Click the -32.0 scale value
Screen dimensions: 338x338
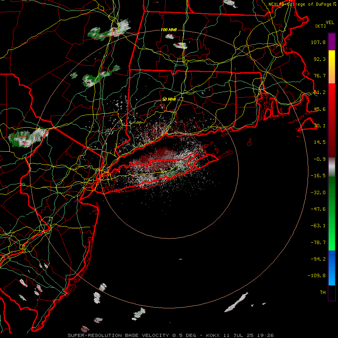[x=318, y=193]
